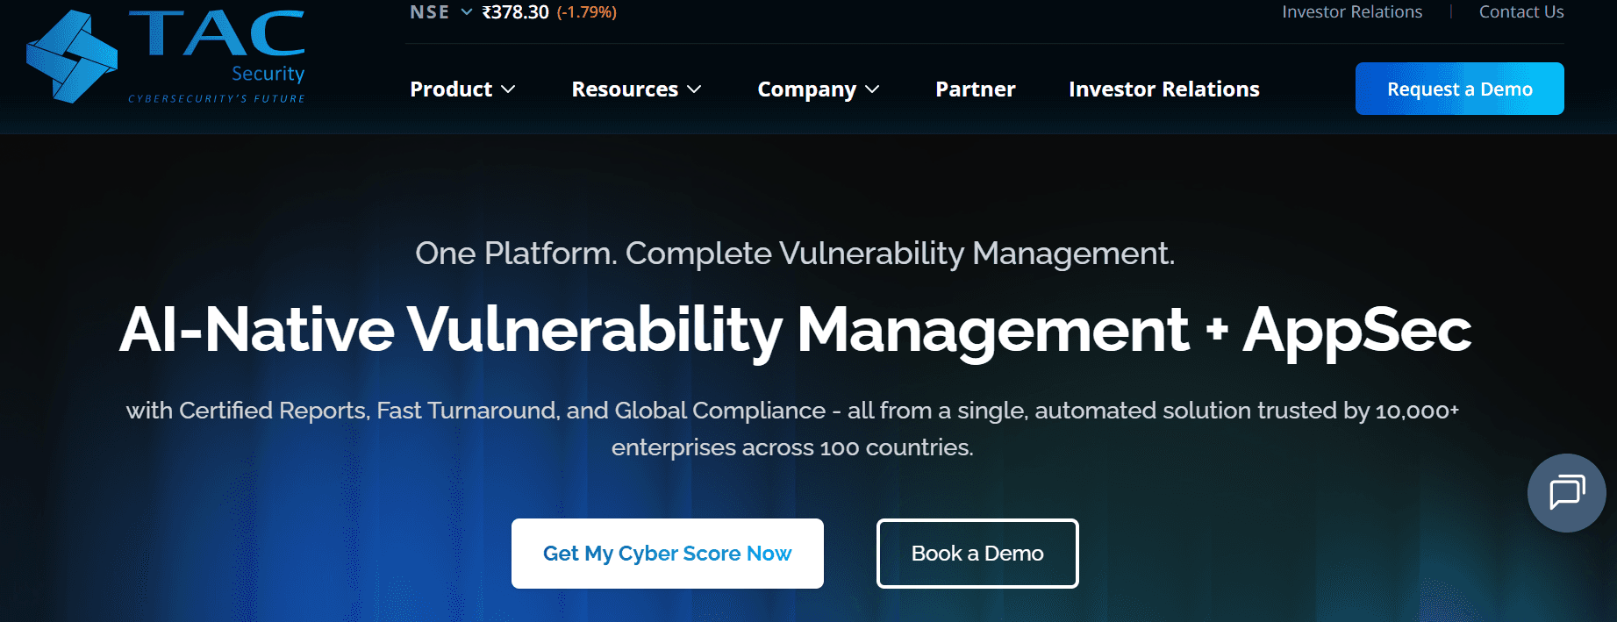Open the Contact Us link
The height and width of the screenshot is (622, 1617).
click(1521, 12)
